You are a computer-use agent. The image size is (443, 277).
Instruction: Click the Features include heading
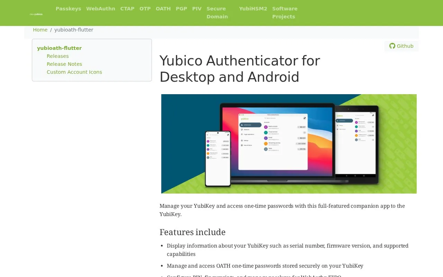[x=192, y=232]
